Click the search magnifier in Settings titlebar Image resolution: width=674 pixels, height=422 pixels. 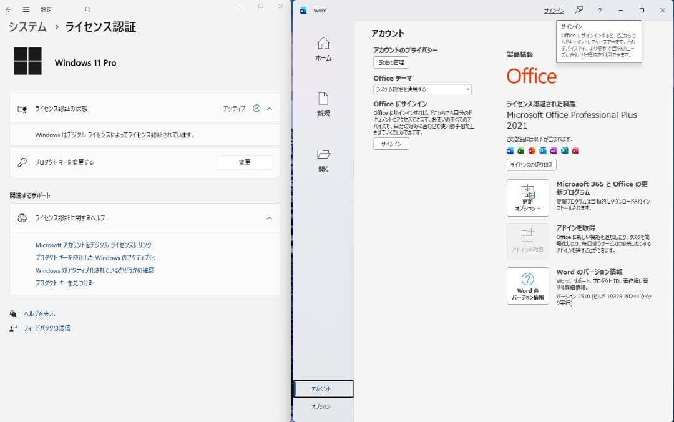click(87, 10)
